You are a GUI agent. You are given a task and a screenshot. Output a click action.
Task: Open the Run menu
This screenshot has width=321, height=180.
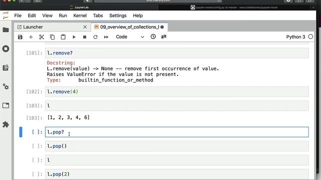63,15
